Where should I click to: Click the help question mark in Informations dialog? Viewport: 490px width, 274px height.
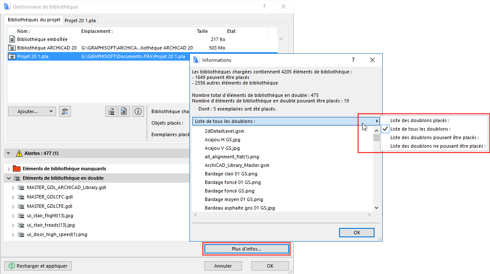pyautogui.click(x=353, y=60)
